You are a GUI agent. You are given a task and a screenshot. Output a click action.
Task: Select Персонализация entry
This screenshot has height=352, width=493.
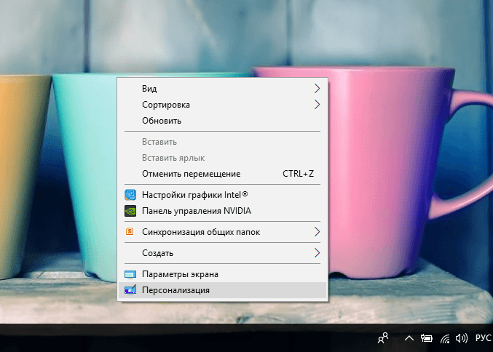click(223, 290)
